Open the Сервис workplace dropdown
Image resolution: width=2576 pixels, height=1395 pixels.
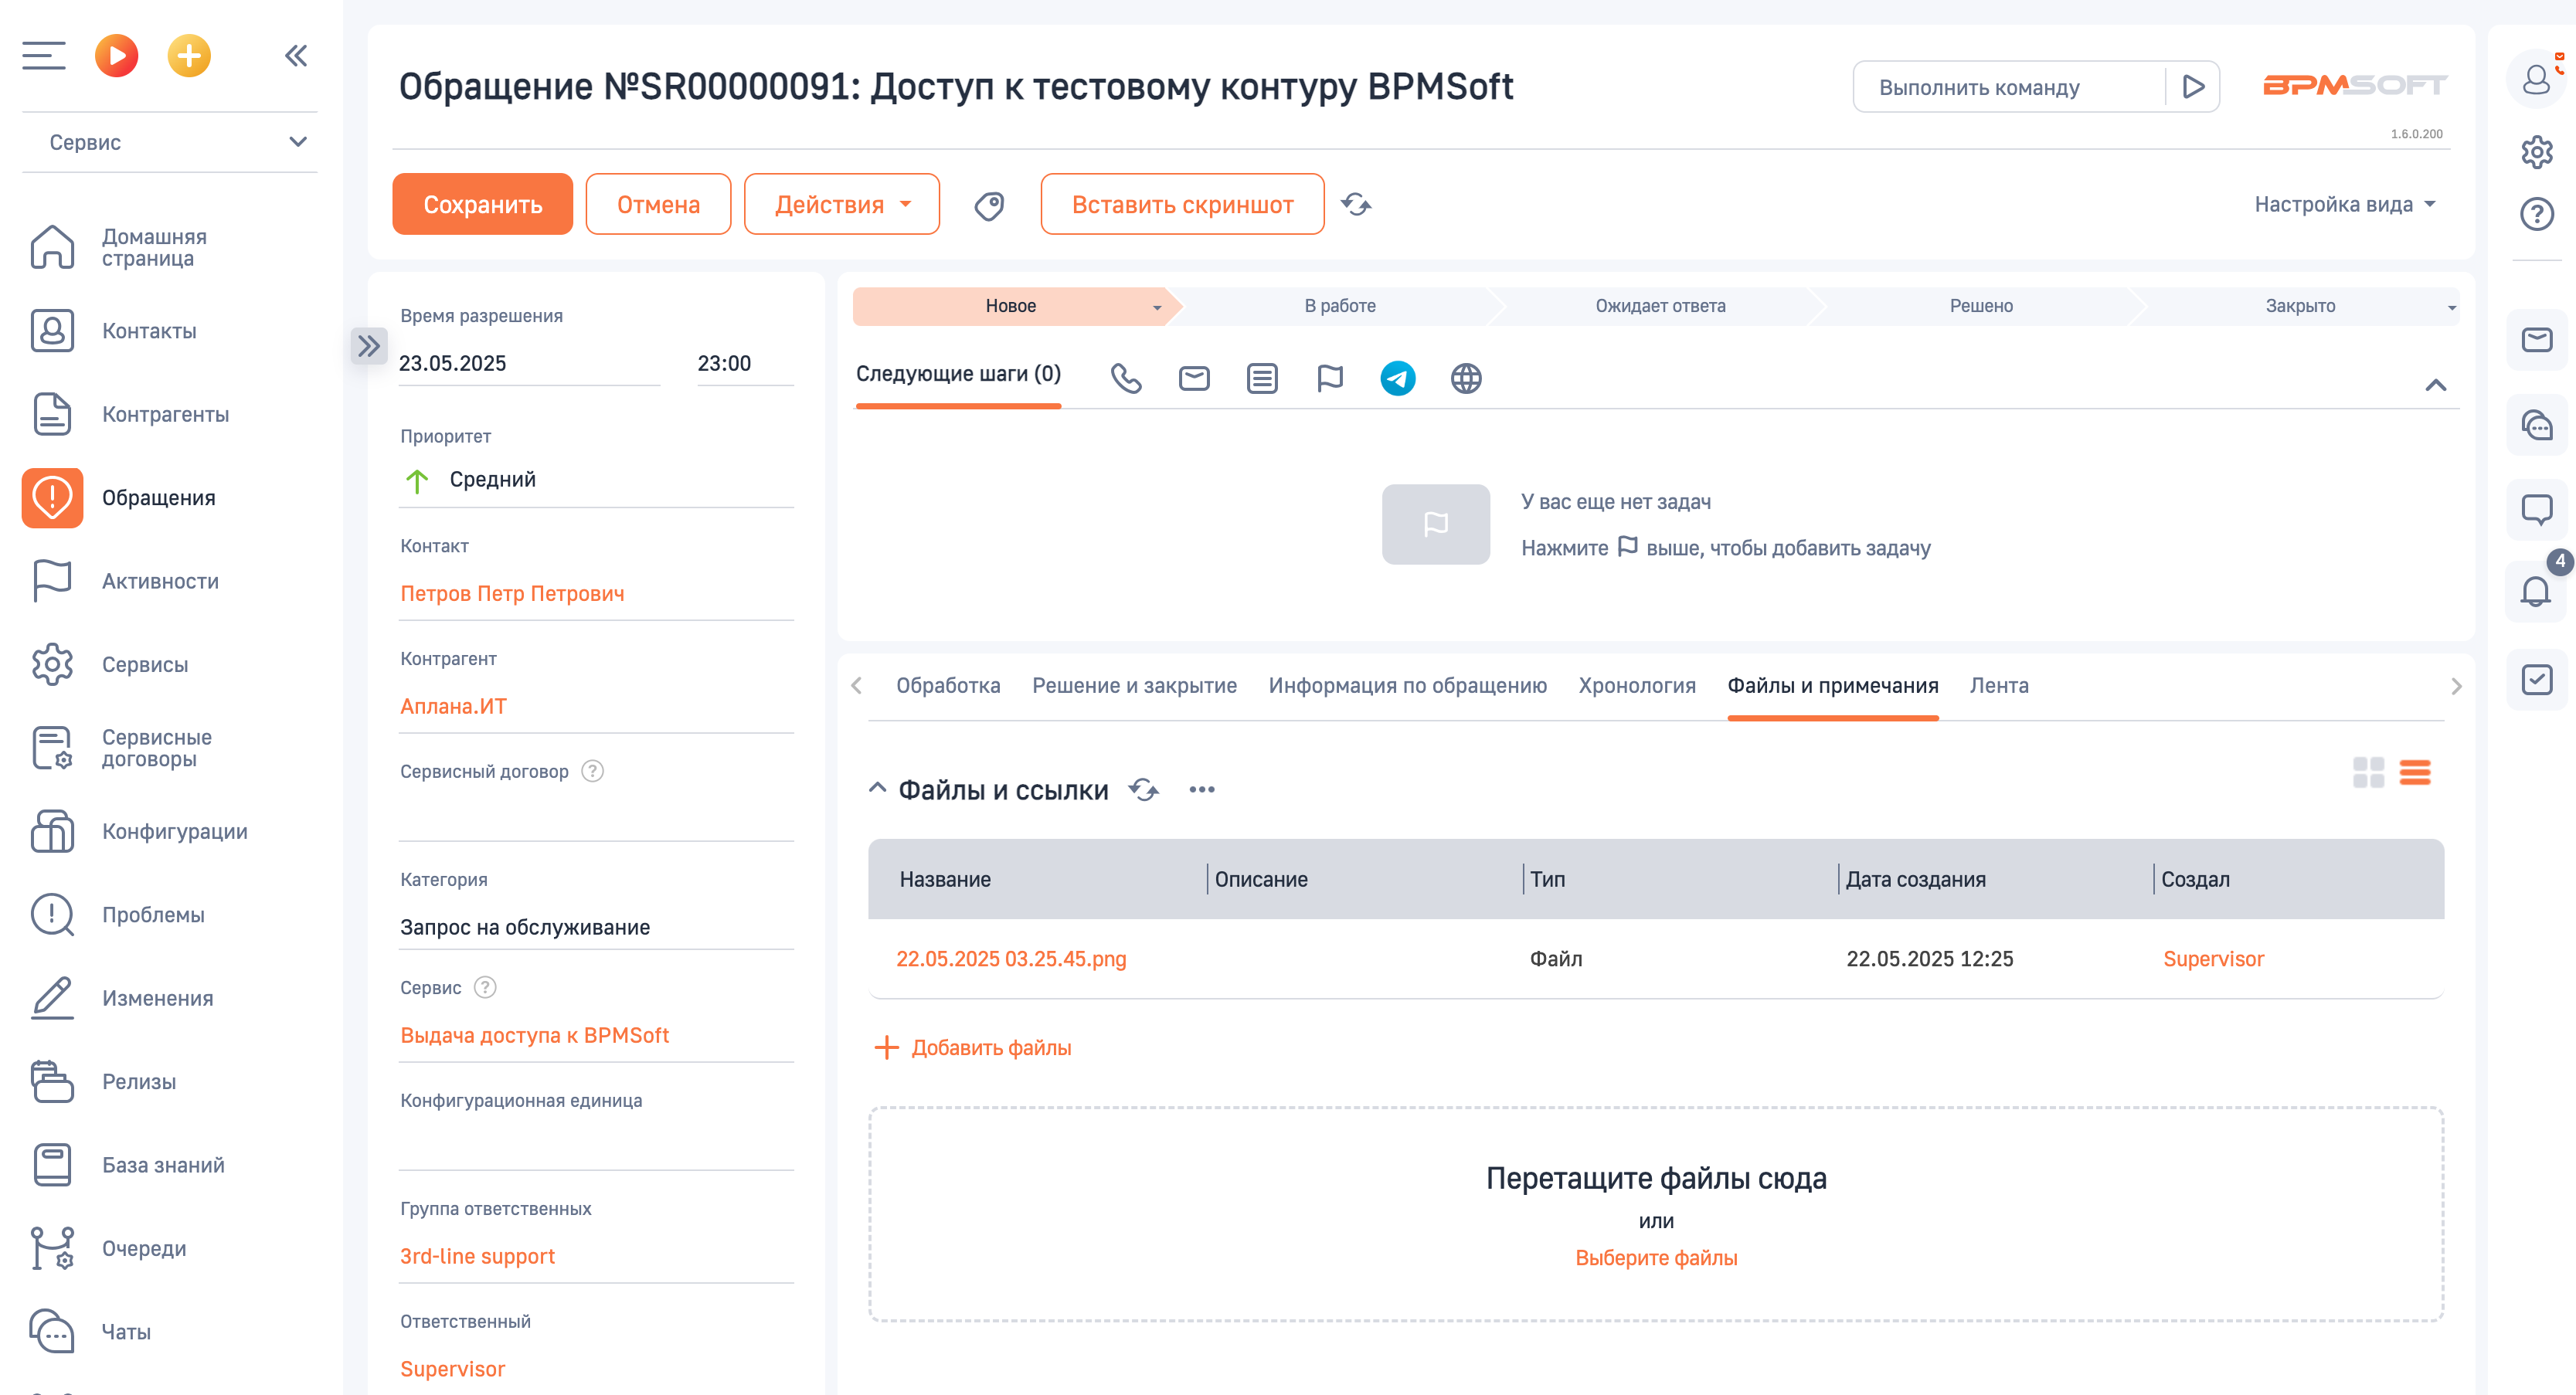(170, 142)
